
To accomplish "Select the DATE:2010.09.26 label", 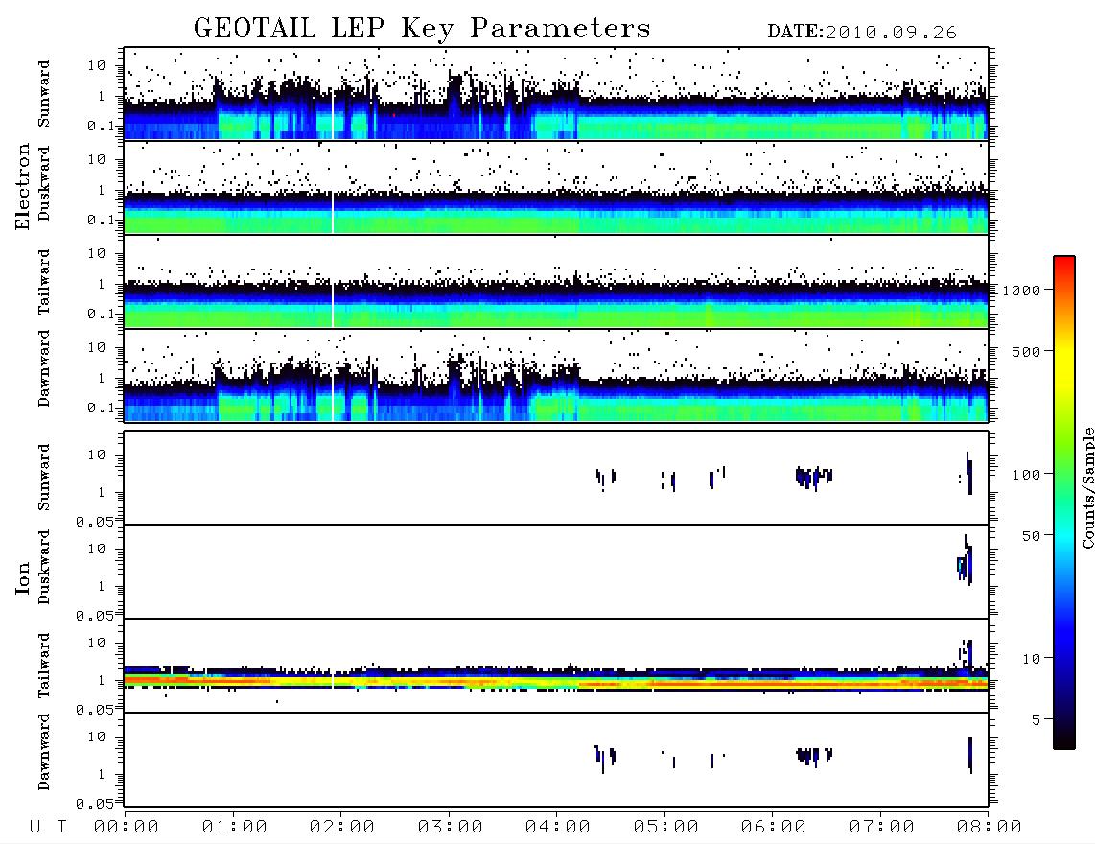I will tap(862, 33).
